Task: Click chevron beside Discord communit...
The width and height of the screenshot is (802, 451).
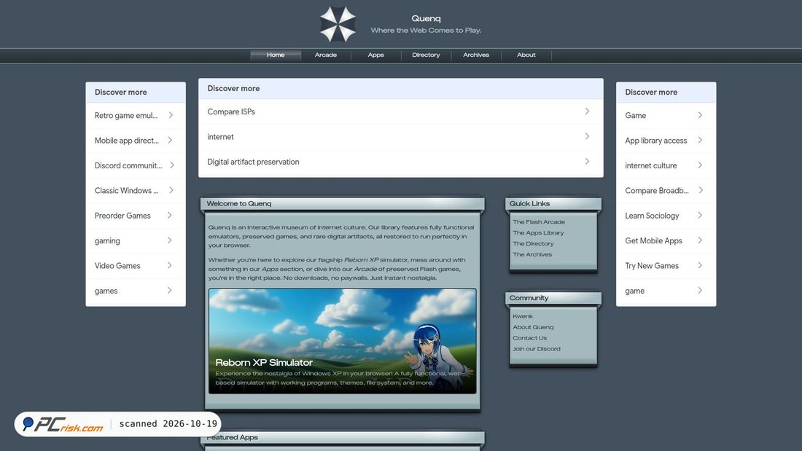Action: (x=172, y=165)
